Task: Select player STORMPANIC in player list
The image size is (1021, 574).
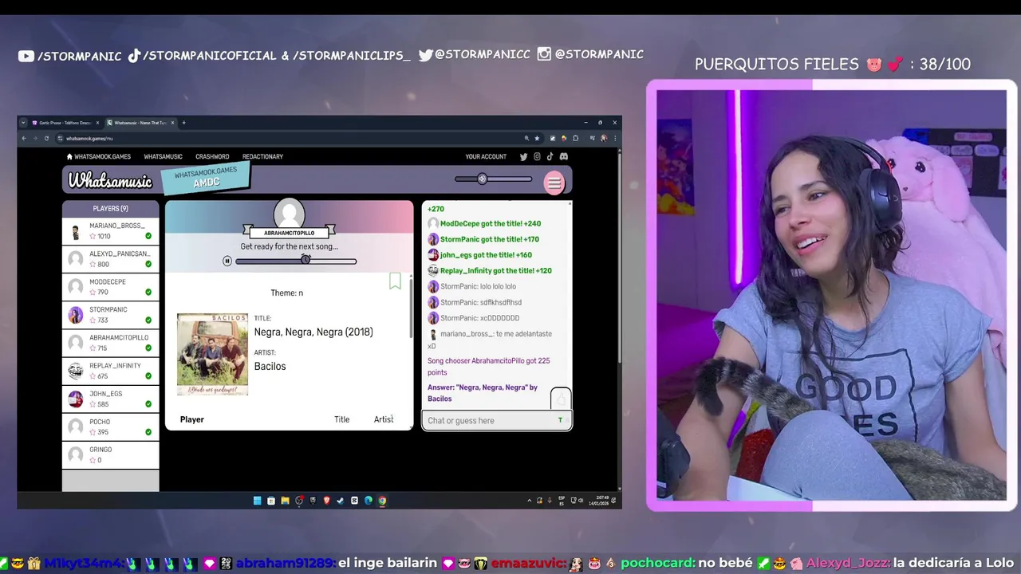Action: [111, 315]
